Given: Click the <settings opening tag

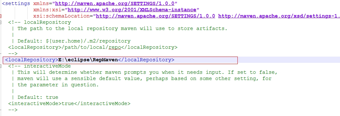Looking at the screenshot, I should (x=16, y=4).
